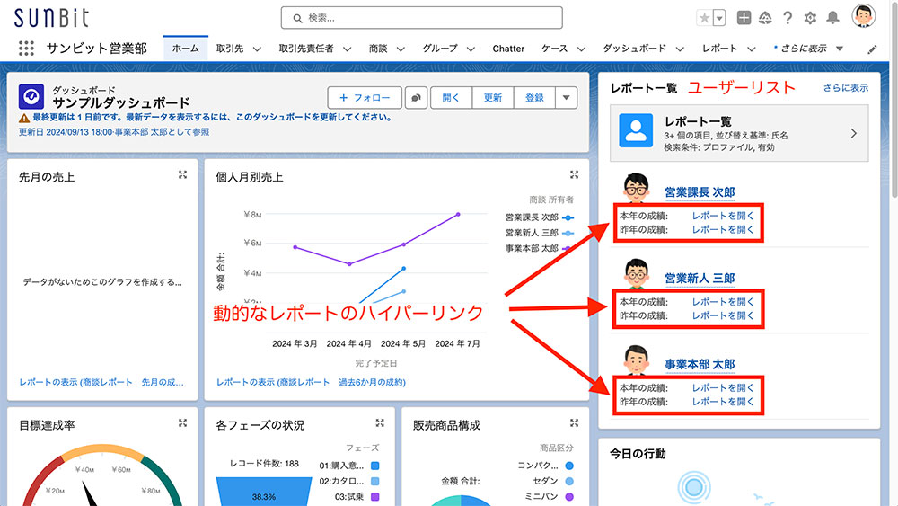Open 営業新人 三郎 profile link
Viewport: 898px width, 506px height.
(700, 279)
